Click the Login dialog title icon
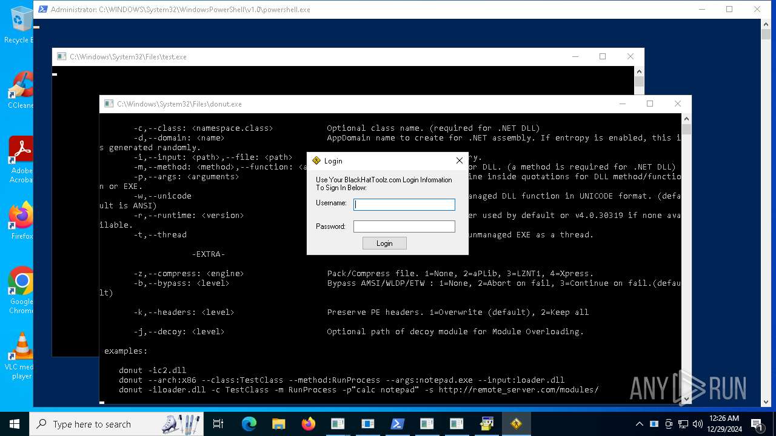The image size is (776, 436). click(316, 161)
